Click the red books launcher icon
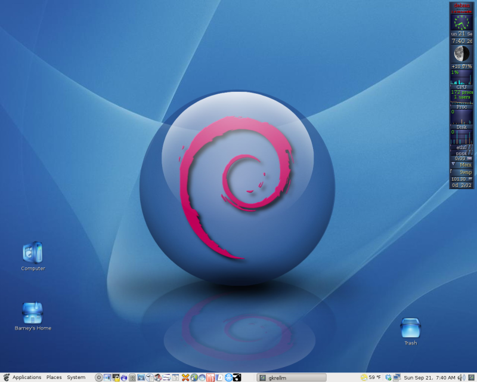This screenshot has width=477, height=382. pos(210,378)
